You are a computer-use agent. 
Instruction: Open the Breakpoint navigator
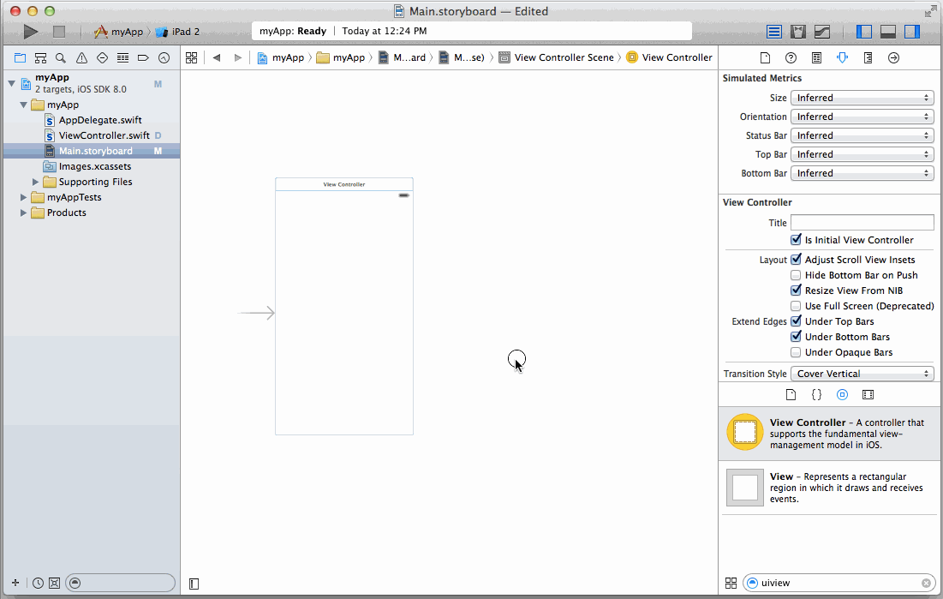click(x=143, y=57)
